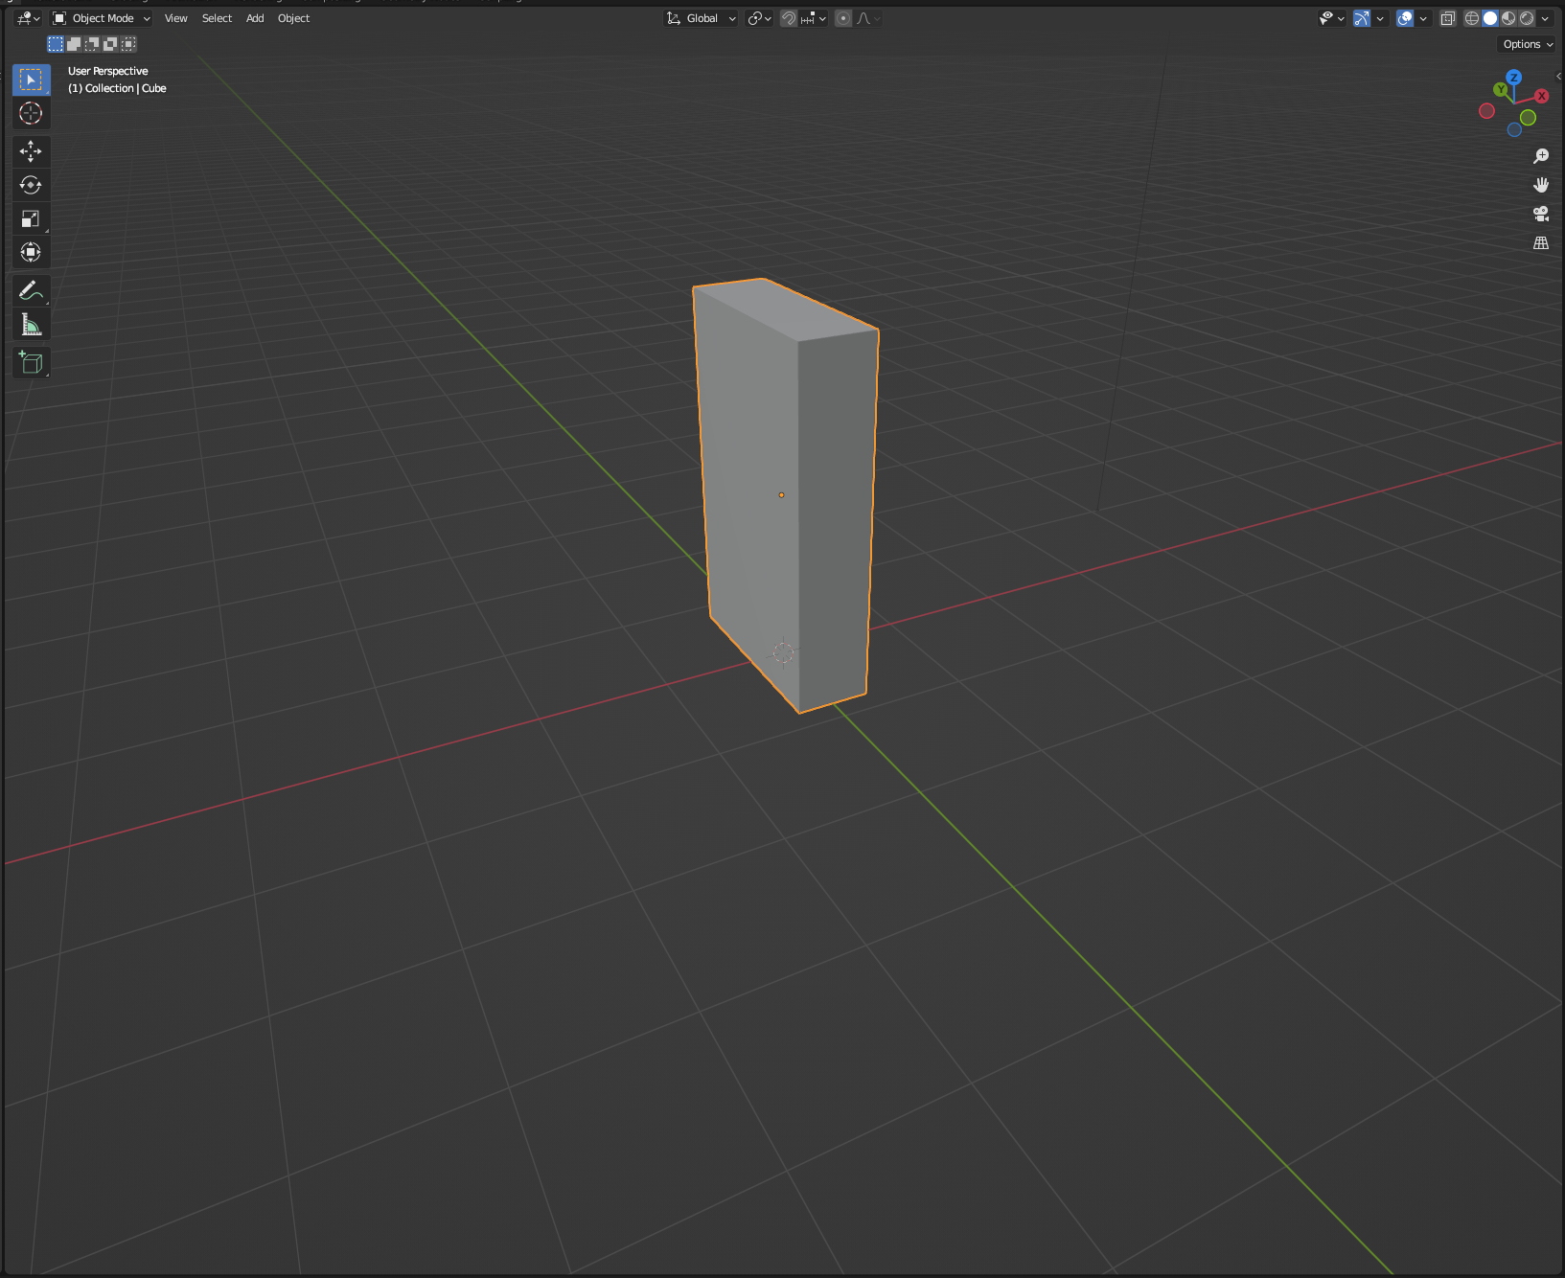Switch perspective/orthographic with grid icon

coord(1541,243)
